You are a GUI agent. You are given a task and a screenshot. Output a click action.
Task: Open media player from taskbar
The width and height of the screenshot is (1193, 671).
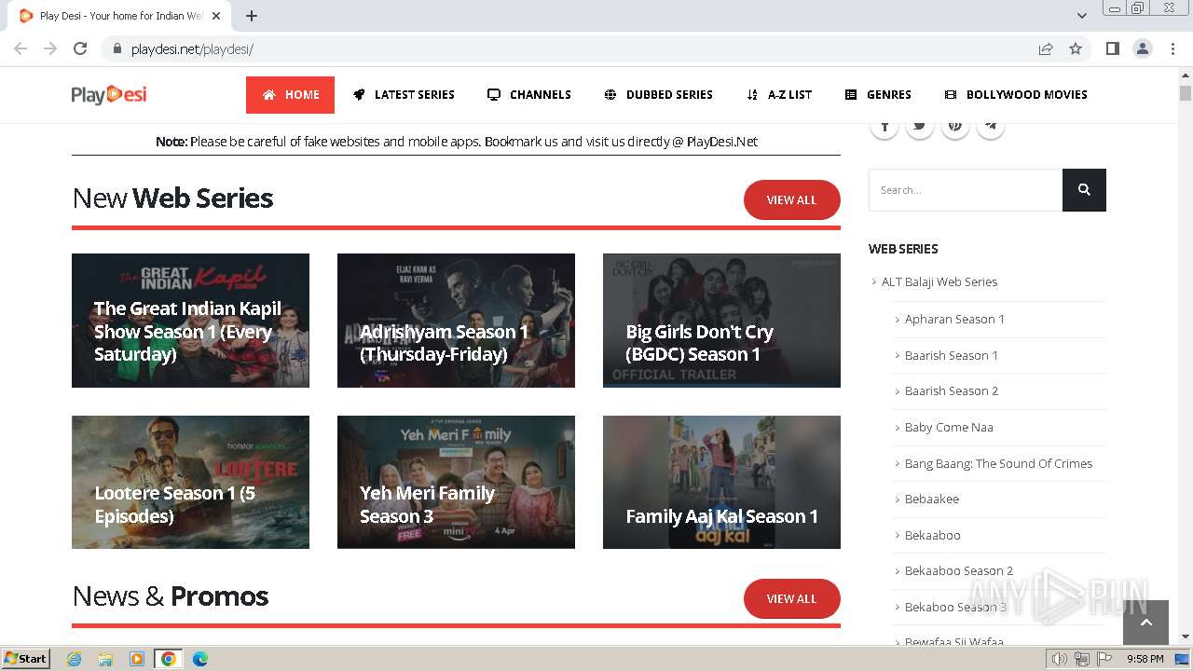click(137, 659)
